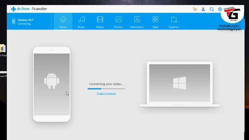Click the 'Connecting your Galax...' text
This screenshot has width=249, height=140.
coord(106,84)
